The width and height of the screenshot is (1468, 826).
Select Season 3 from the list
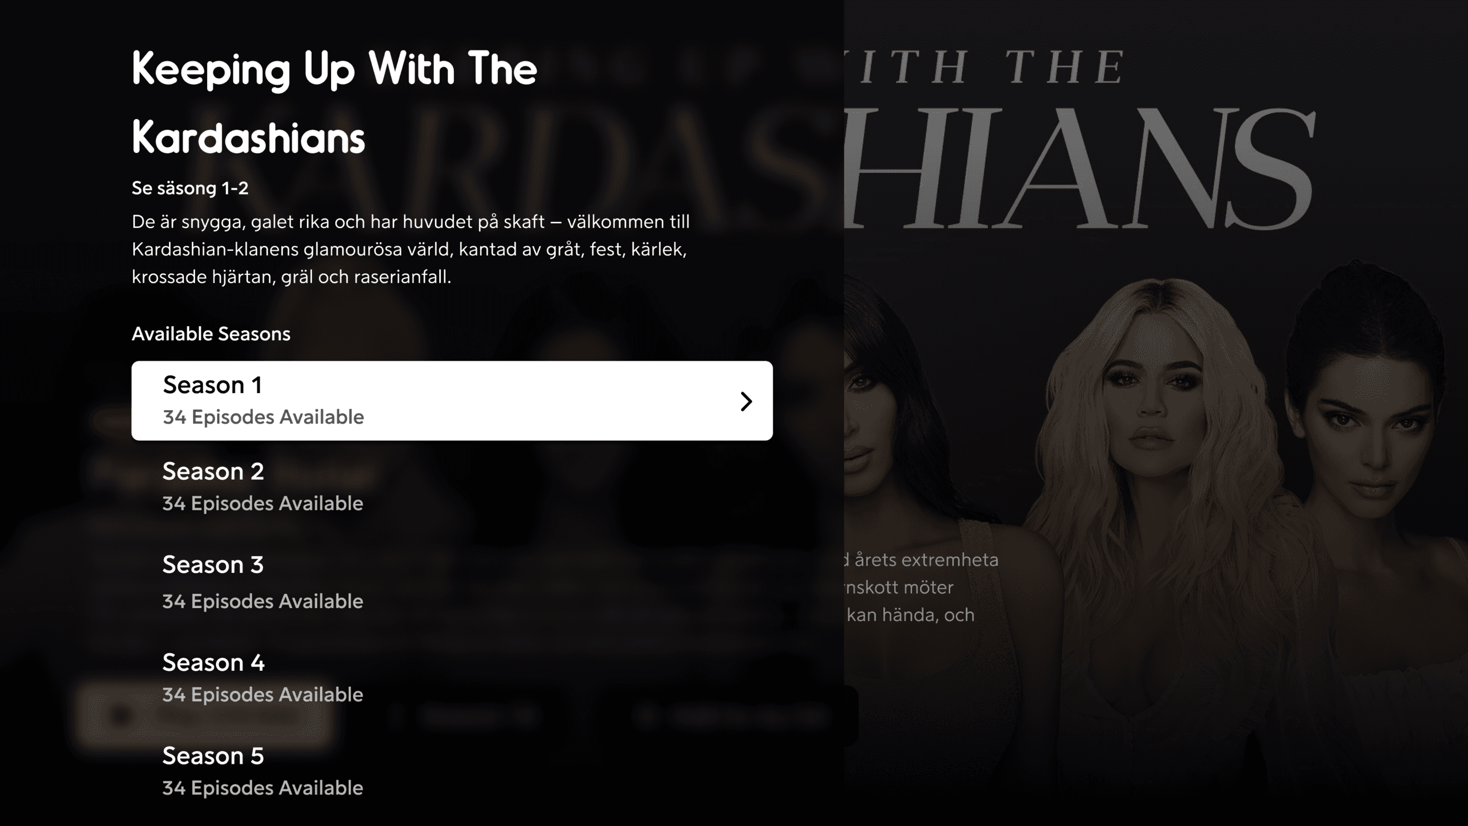(452, 582)
